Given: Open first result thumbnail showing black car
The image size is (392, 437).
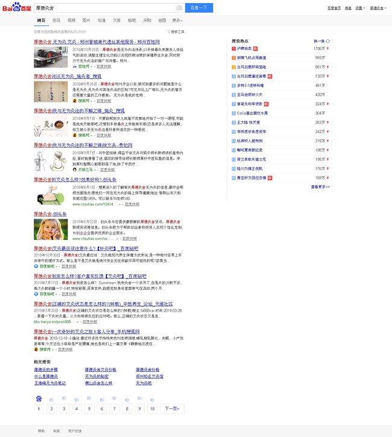Looking at the screenshot, I should [x=51, y=57].
